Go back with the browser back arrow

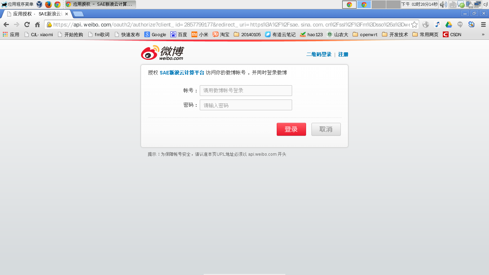[x=6, y=24]
